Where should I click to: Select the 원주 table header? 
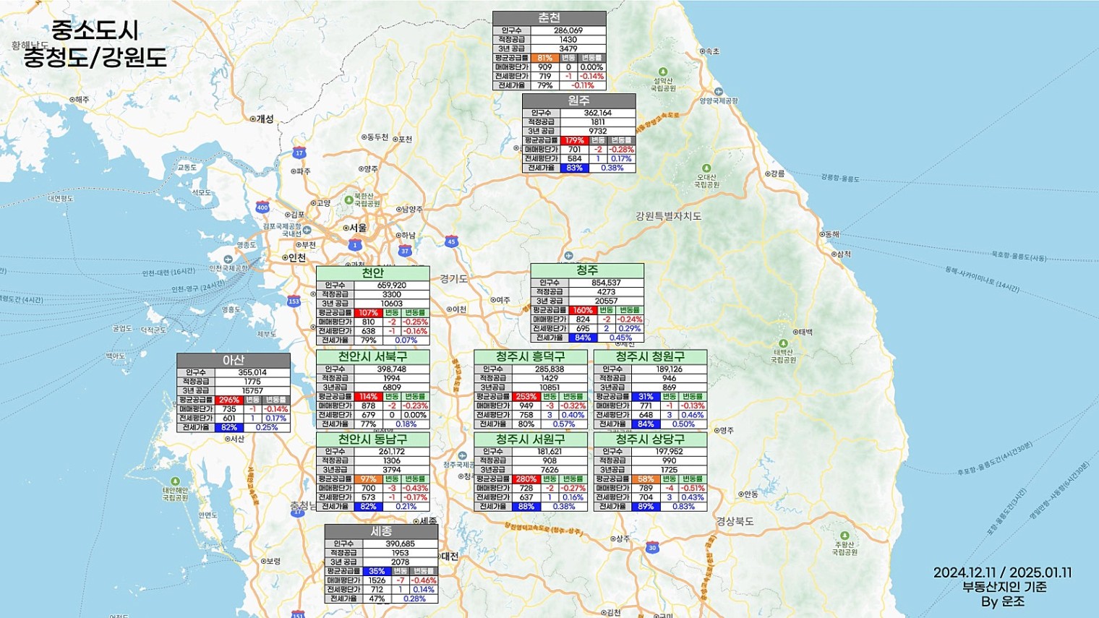[579, 100]
